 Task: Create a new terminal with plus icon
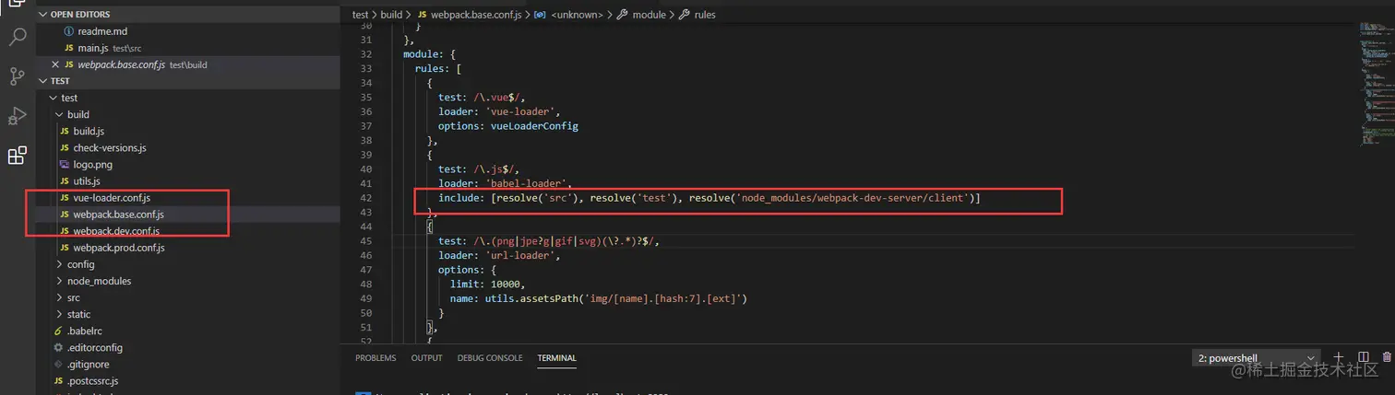1339,357
